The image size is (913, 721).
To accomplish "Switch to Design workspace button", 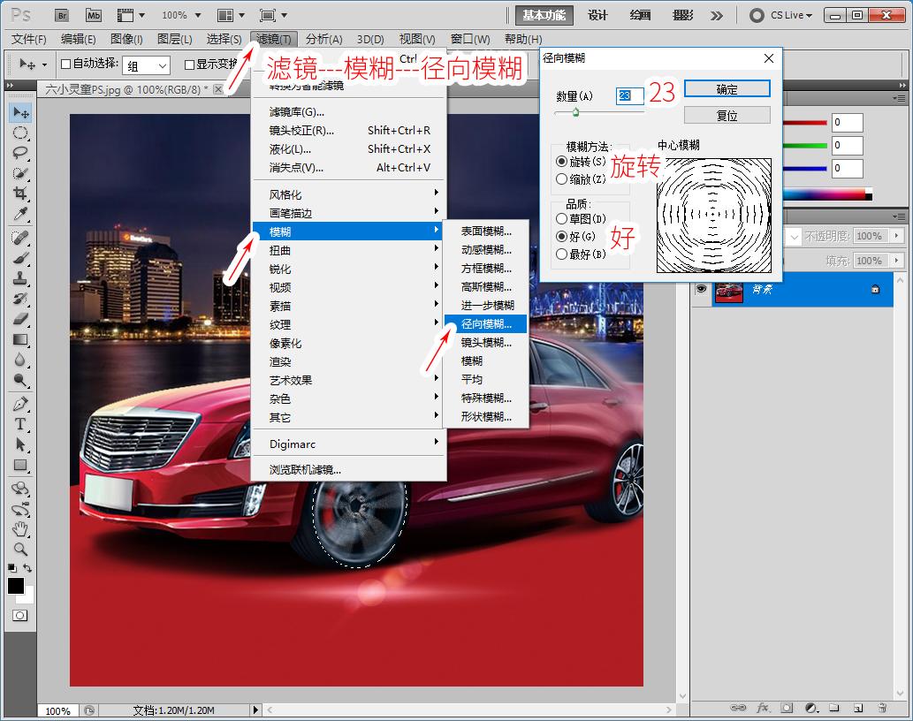I will [x=597, y=15].
